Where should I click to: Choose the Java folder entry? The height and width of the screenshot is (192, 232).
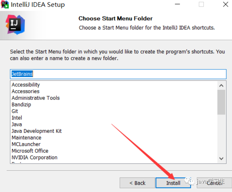pos(17,125)
